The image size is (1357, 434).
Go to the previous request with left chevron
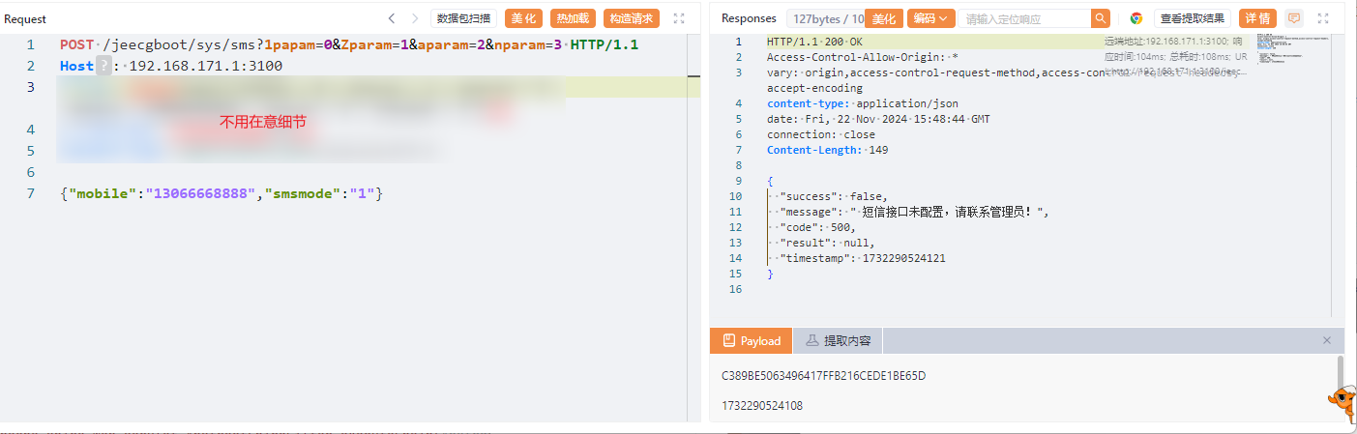392,18
